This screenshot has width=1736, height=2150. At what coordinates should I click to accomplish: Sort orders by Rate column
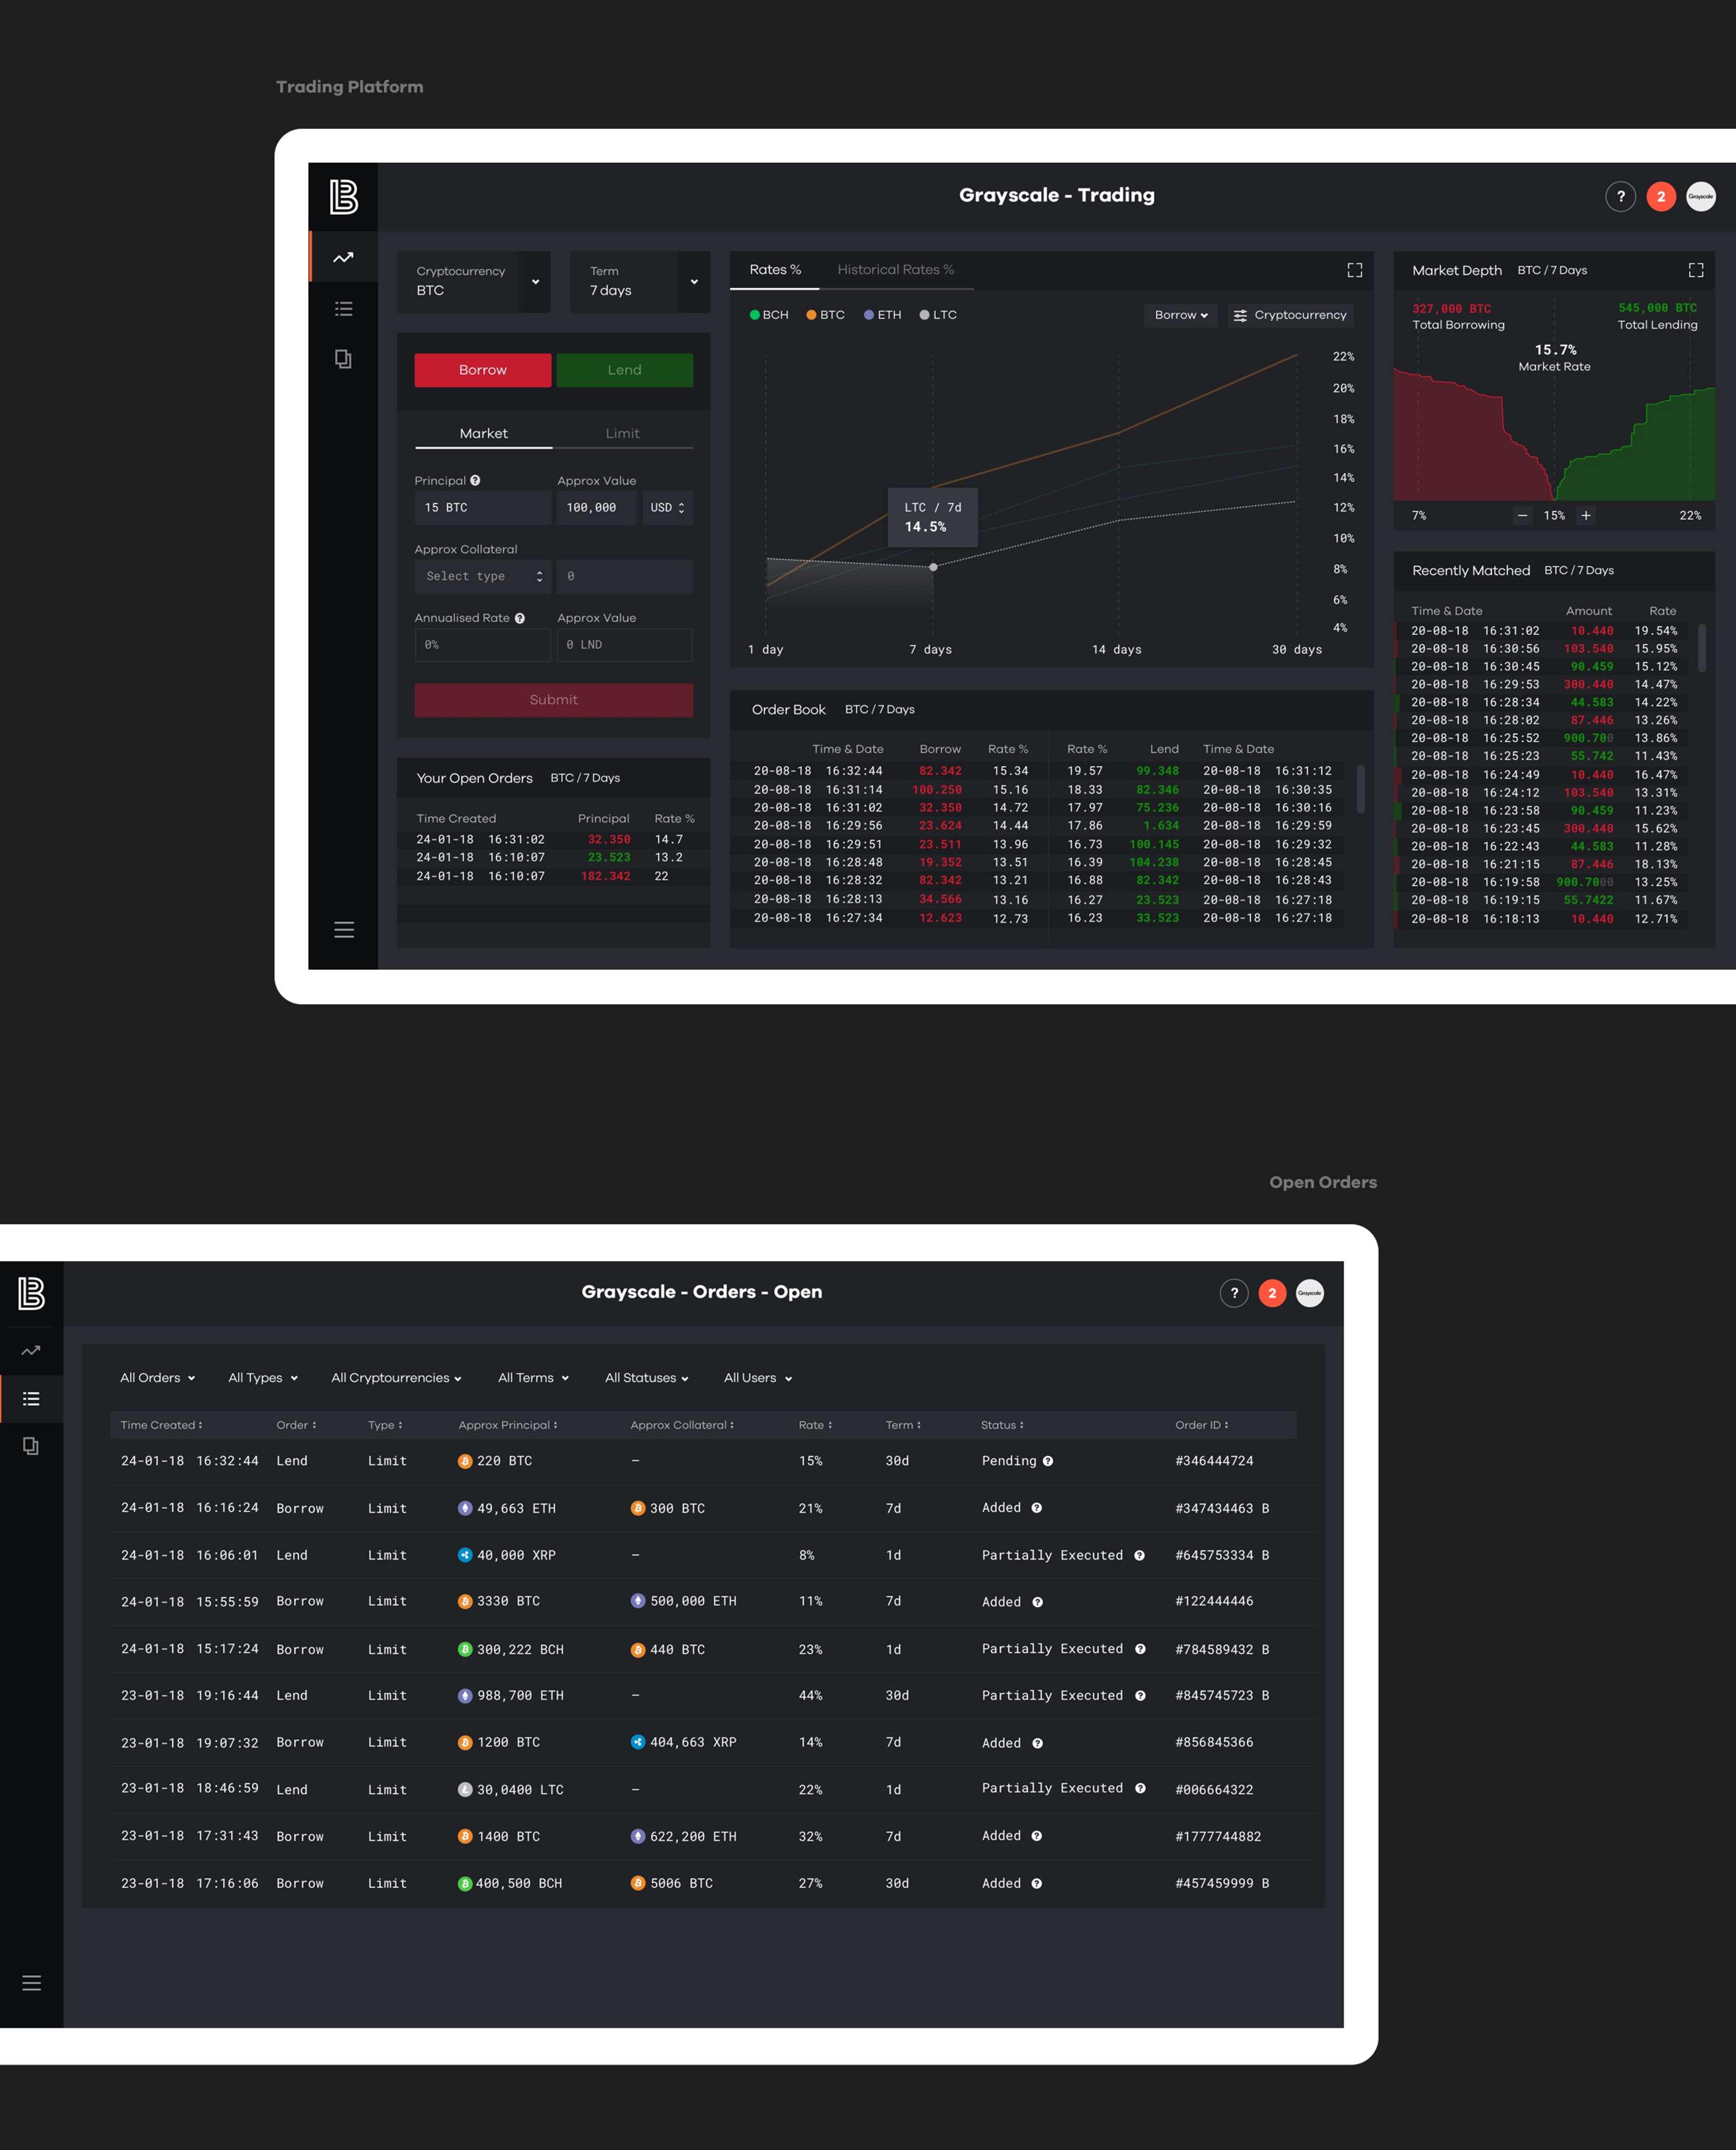[x=815, y=1425]
